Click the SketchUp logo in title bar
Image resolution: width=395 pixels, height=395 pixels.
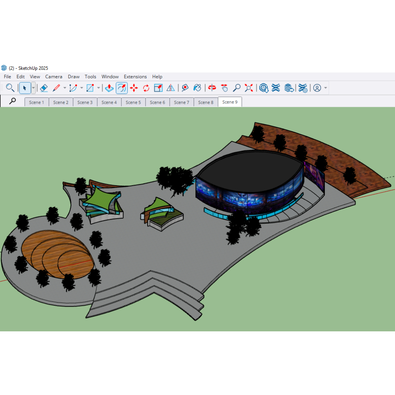tap(4, 68)
